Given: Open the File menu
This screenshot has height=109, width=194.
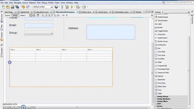Looking at the screenshot, I should coord(2,3).
